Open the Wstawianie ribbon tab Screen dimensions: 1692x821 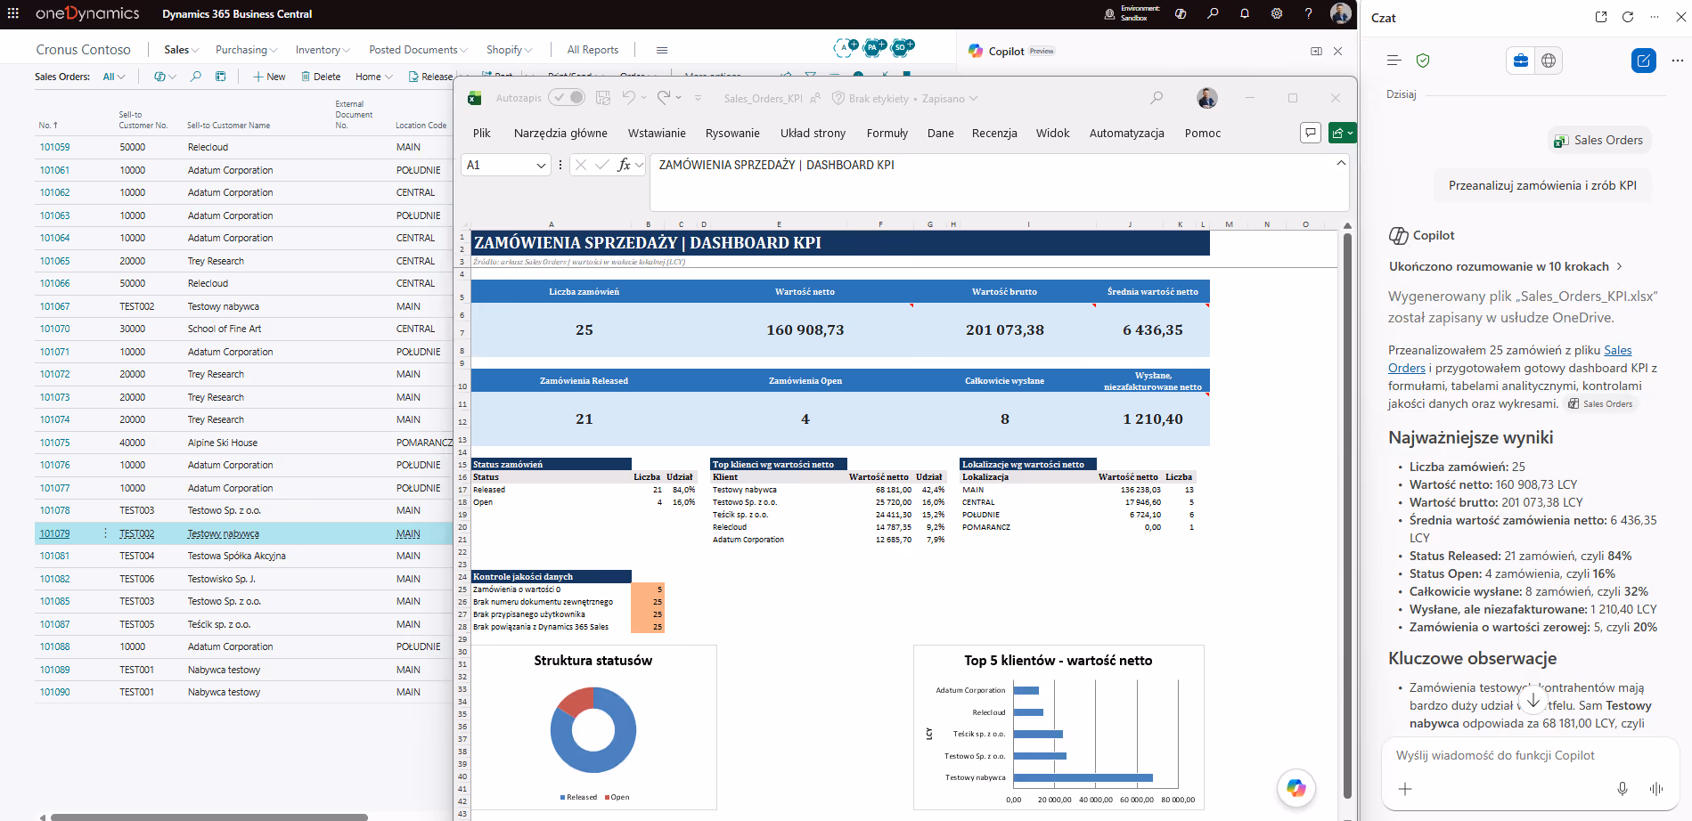[657, 133]
